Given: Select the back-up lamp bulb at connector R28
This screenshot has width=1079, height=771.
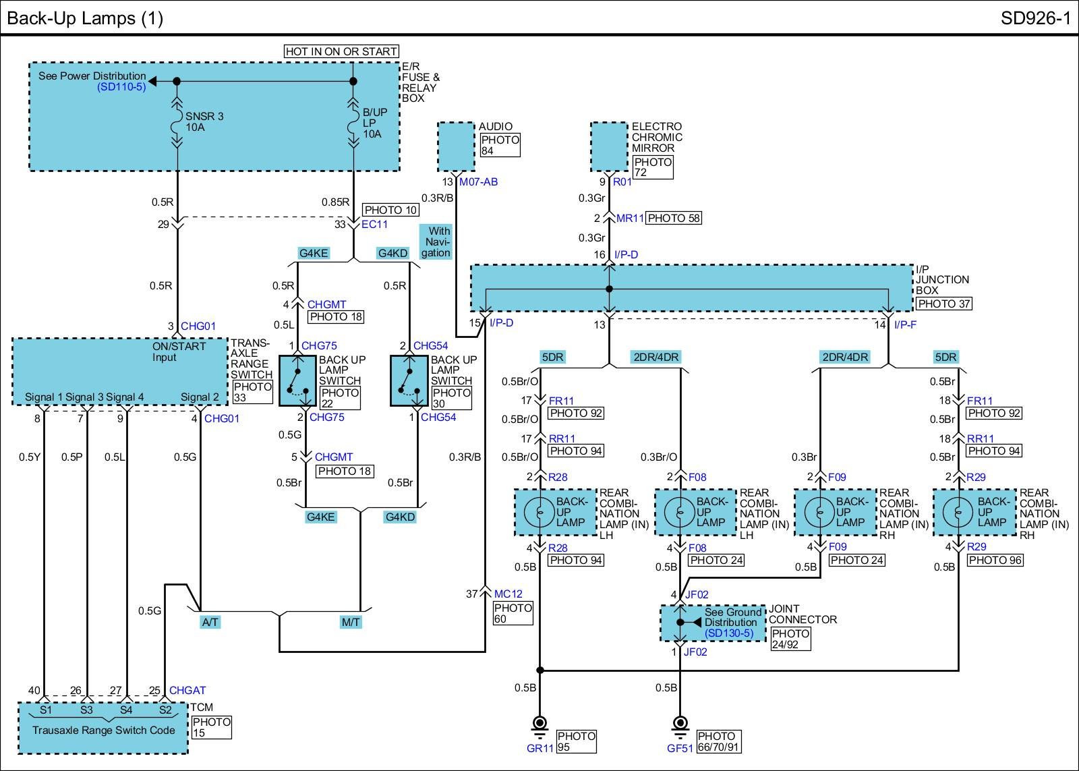Looking at the screenshot, I should tap(539, 513).
